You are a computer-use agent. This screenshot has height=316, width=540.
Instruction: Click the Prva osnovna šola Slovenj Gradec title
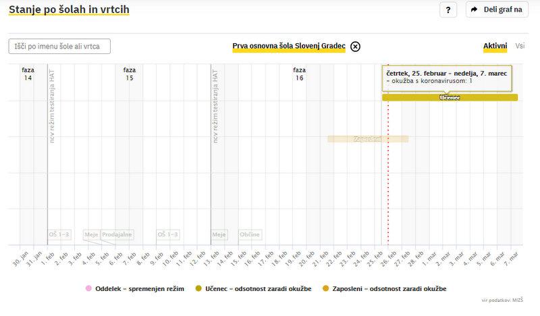(289, 46)
